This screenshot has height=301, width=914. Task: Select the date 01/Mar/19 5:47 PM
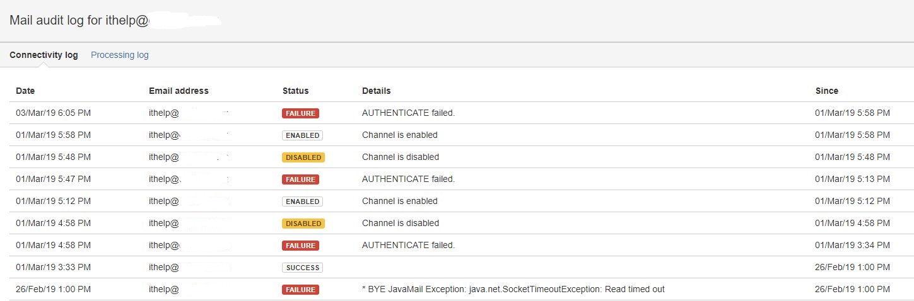[x=53, y=179]
